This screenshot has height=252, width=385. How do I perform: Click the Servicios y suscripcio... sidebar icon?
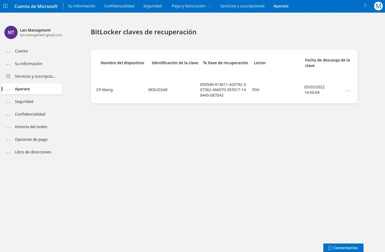click(8, 76)
